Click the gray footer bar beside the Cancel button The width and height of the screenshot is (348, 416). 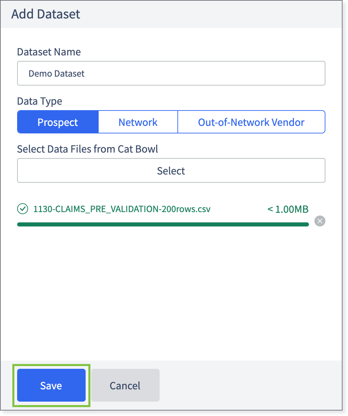250,385
